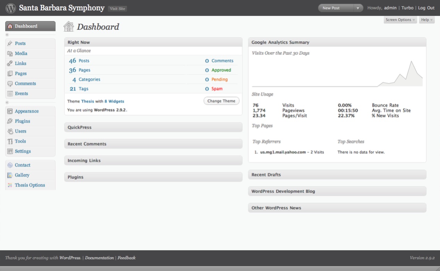This screenshot has height=271, width=440.
Task: Click the Log Out link
Action: pyautogui.click(x=426, y=8)
